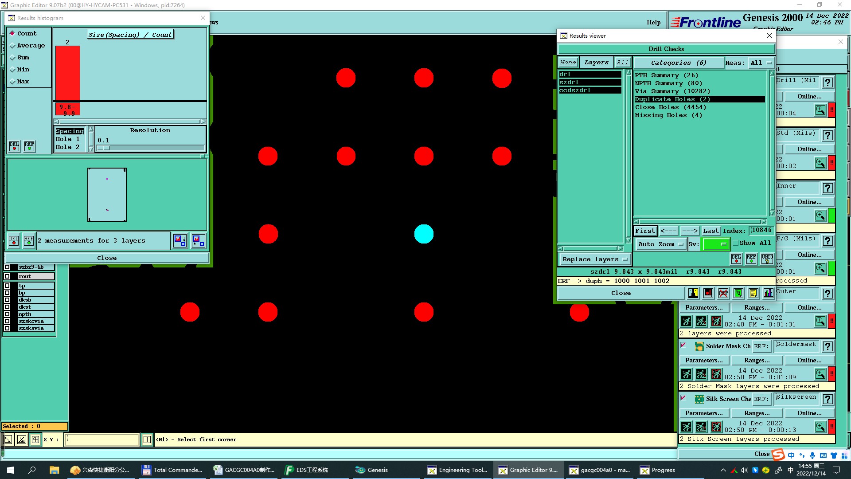This screenshot has width=851, height=479.
Task: Click REF icon in upper histogram panel
Action: point(29,146)
